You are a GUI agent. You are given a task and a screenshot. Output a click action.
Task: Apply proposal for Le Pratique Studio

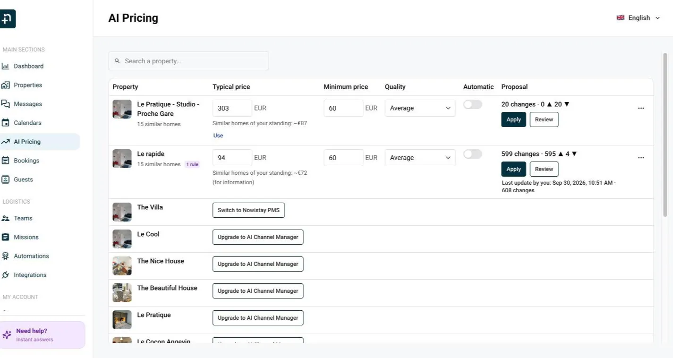pyautogui.click(x=513, y=119)
